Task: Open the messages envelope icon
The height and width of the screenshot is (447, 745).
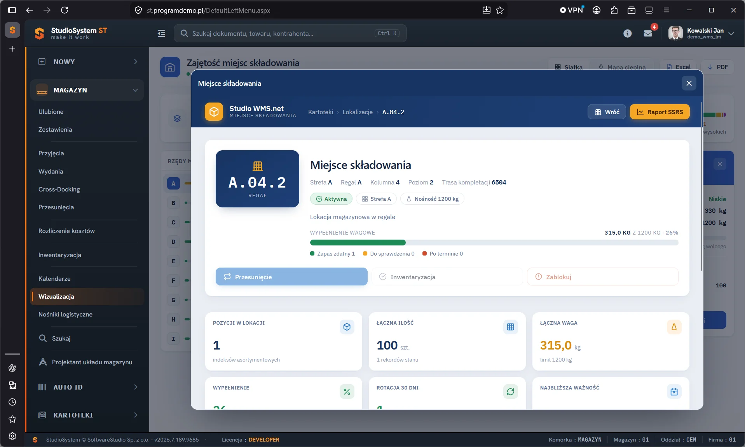Action: (648, 33)
